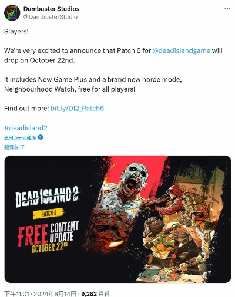Click the DeepL verified badge icon
The image size is (235, 297).
(41, 137)
